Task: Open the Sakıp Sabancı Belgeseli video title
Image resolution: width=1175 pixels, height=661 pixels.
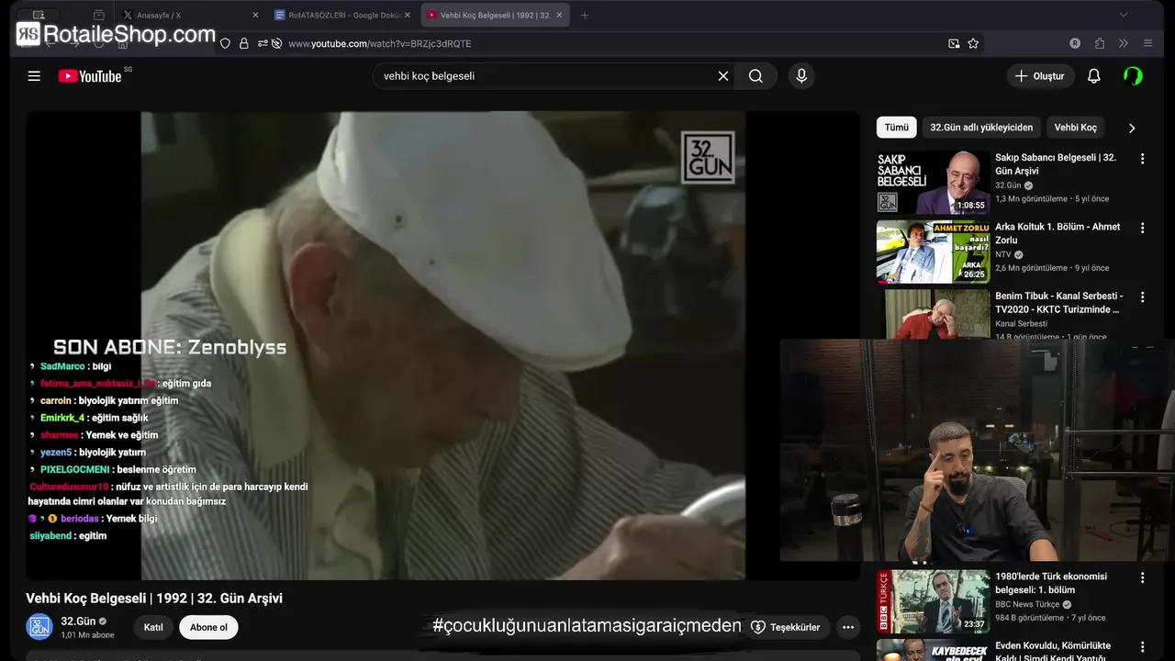Action: pos(1056,164)
